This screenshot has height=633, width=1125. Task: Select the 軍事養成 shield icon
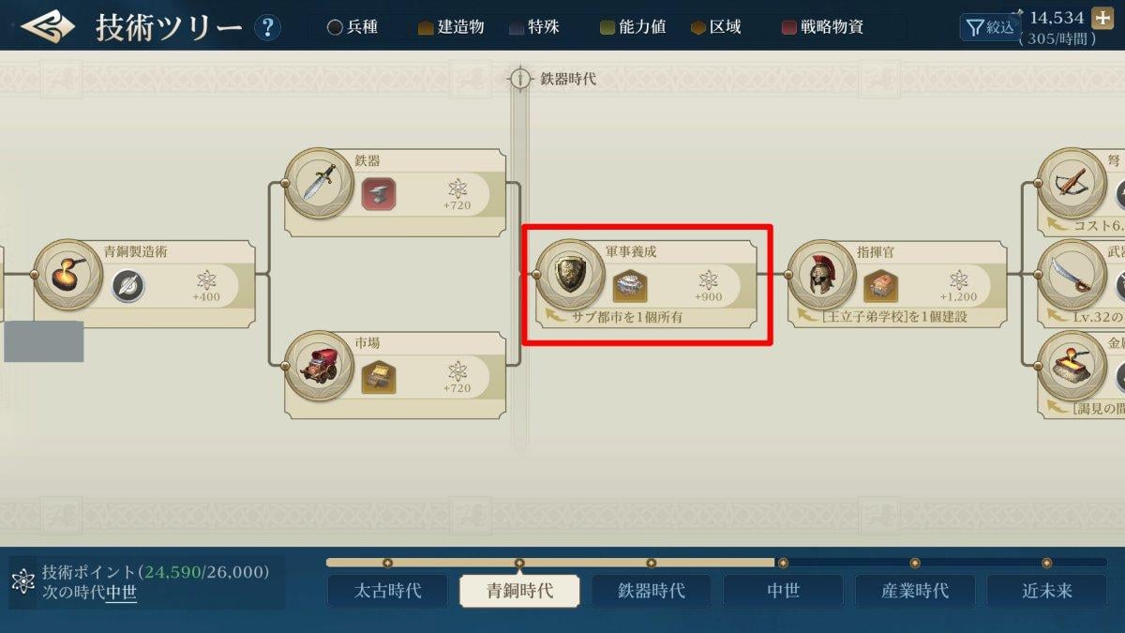(x=569, y=274)
